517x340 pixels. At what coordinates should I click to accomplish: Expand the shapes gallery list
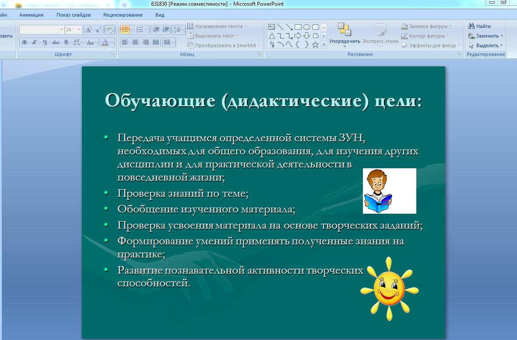click(324, 44)
